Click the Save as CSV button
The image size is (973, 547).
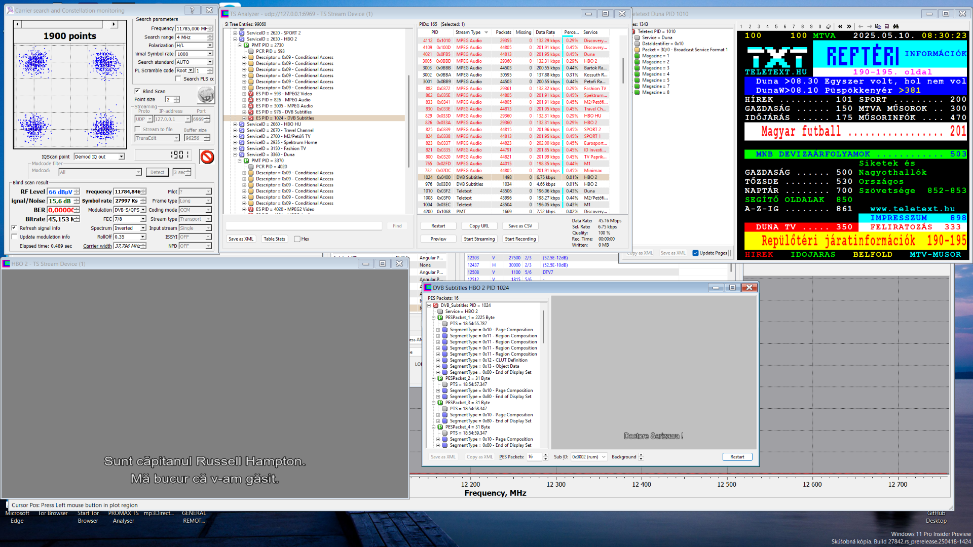click(x=520, y=226)
